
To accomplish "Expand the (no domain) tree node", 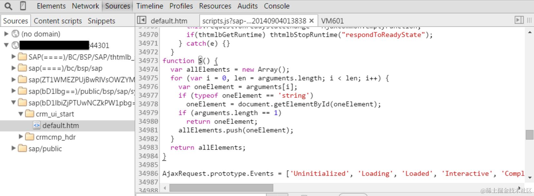I will click(6, 34).
